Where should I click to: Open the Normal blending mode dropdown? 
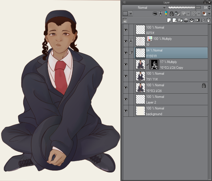[144, 8]
